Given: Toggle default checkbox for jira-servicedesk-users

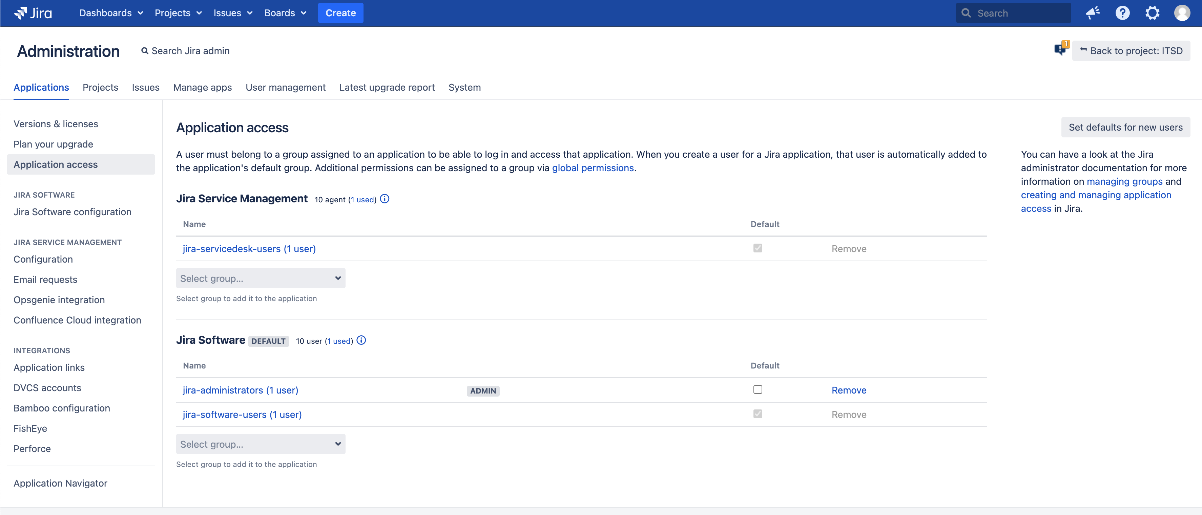Looking at the screenshot, I should pyautogui.click(x=758, y=248).
